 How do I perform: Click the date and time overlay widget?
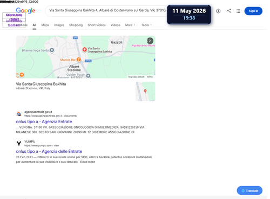pos(189,15)
